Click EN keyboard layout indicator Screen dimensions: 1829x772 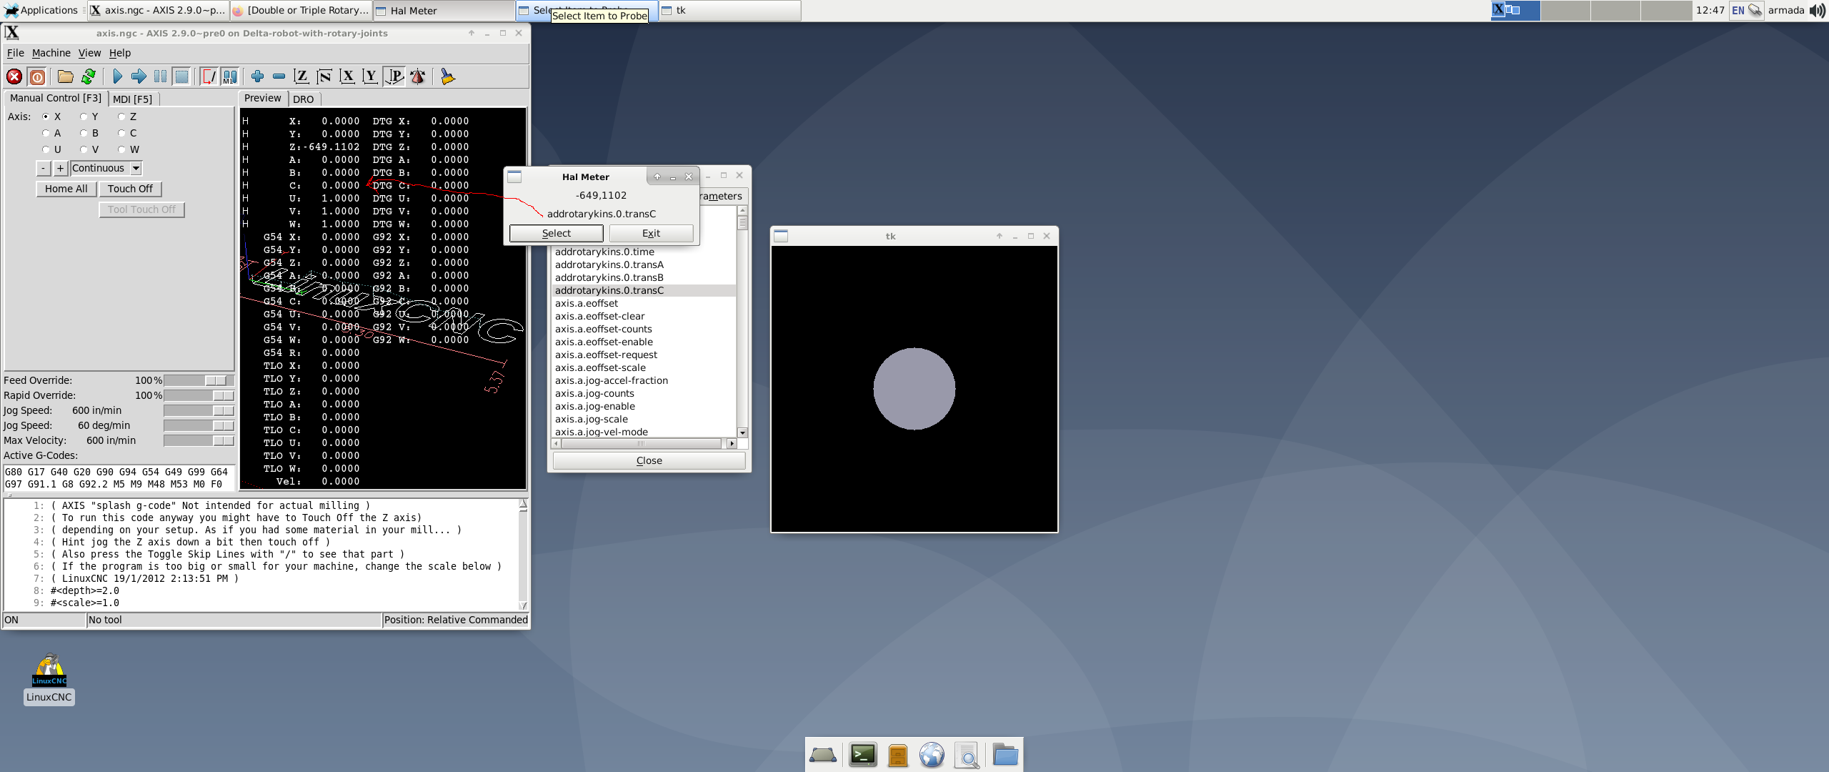point(1738,10)
